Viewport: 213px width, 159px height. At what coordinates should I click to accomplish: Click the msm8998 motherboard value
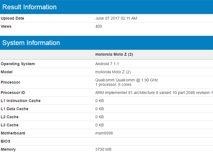104,133
